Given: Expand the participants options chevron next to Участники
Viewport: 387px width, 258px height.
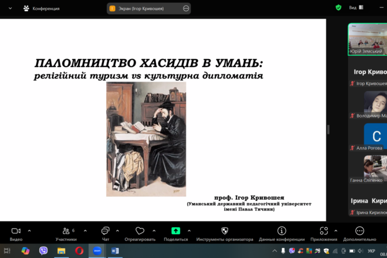Looking at the screenshot, I should pos(85,231).
